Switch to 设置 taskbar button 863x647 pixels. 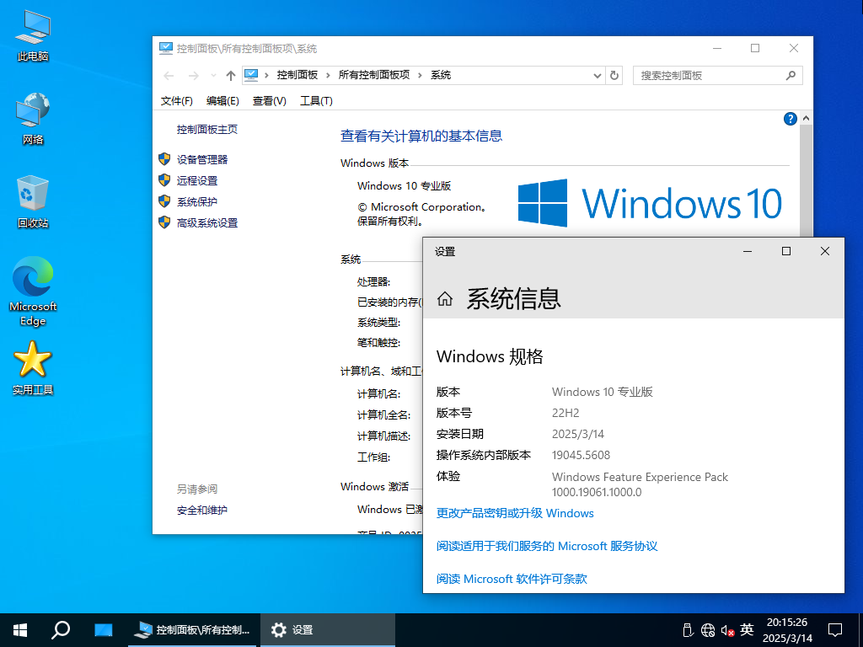328,630
